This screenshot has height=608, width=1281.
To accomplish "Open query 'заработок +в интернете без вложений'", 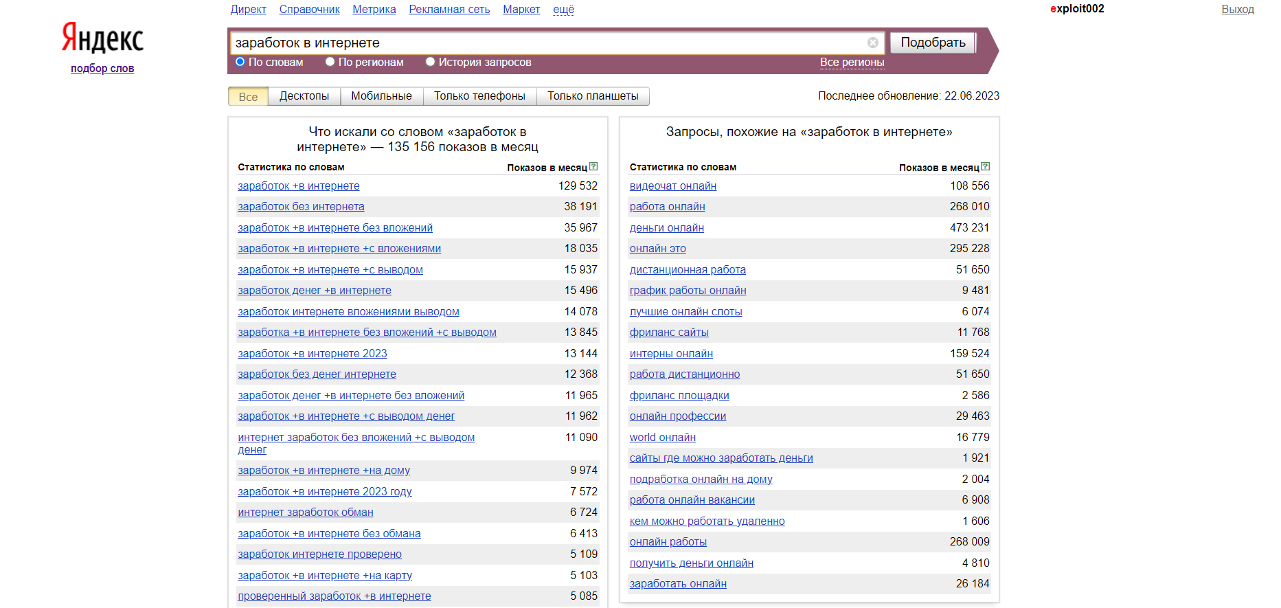I will 335,228.
